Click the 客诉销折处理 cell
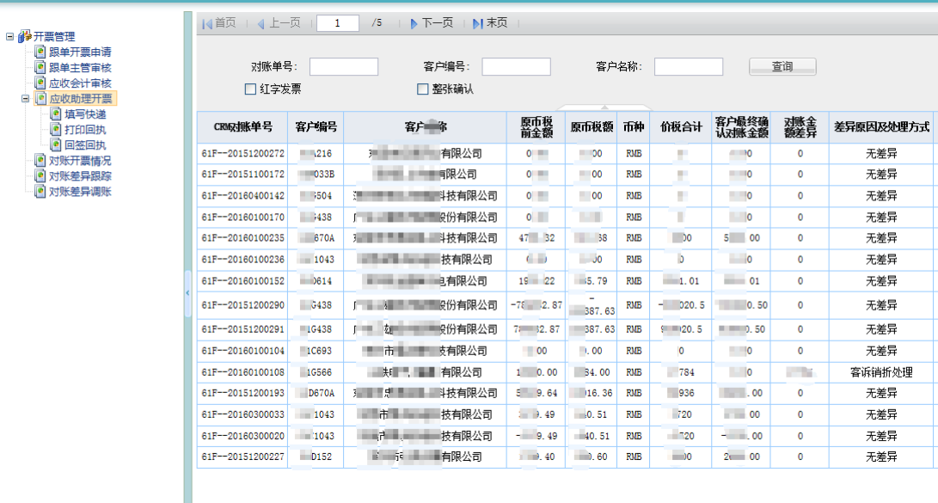Image resolution: width=938 pixels, height=503 pixels. click(x=881, y=372)
